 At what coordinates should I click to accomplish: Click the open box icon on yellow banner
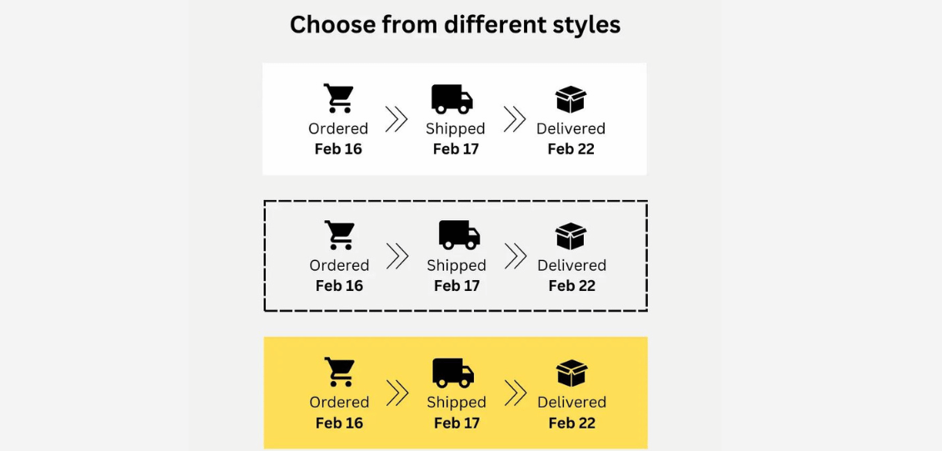(x=572, y=373)
